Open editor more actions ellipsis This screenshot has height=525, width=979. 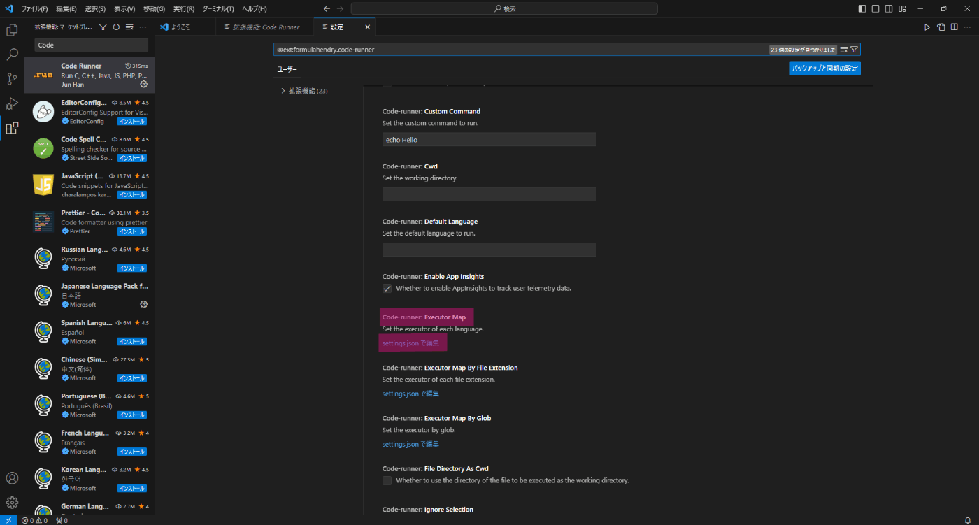tap(968, 27)
